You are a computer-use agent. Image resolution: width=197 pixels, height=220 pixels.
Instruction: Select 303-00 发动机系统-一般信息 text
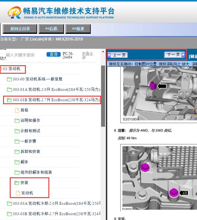coord(37,79)
